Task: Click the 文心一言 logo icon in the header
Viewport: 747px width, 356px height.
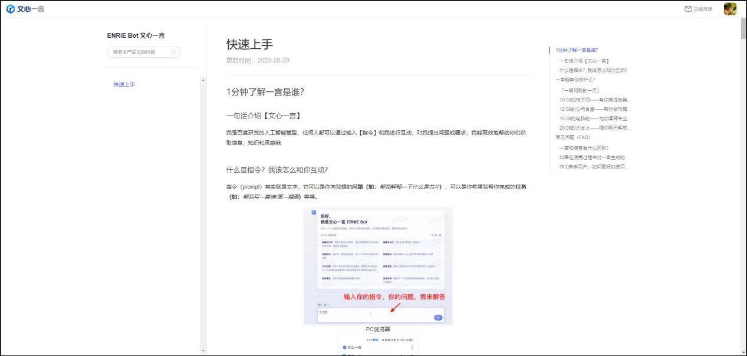Action: click(10, 9)
